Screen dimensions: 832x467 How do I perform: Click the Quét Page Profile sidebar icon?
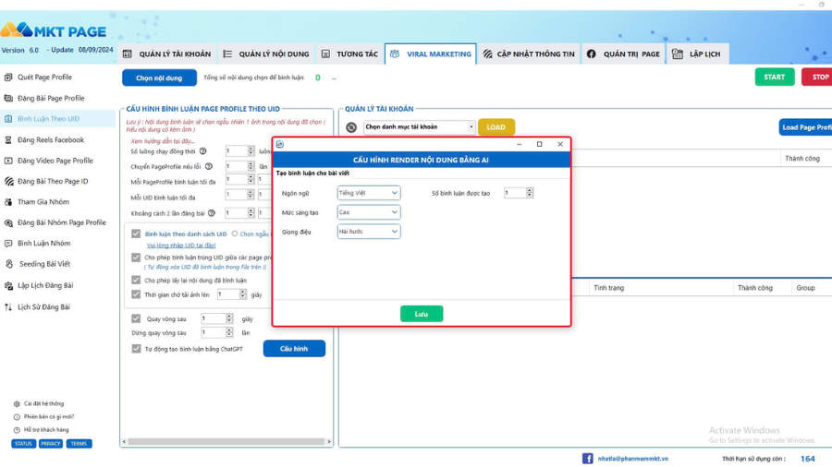point(8,78)
